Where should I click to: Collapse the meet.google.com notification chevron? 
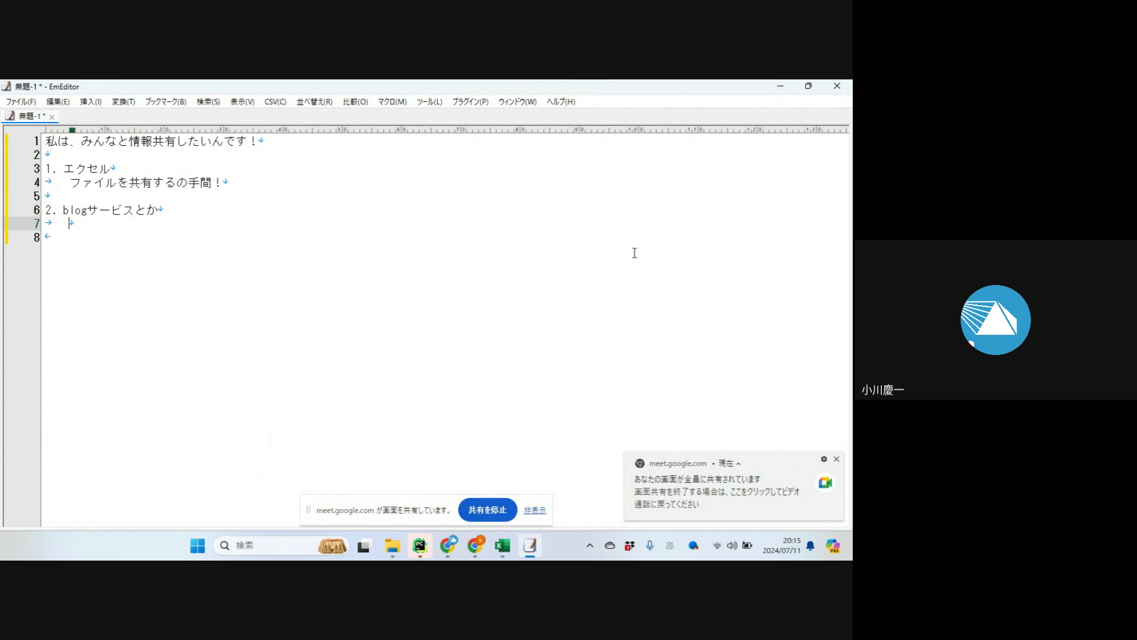(738, 464)
